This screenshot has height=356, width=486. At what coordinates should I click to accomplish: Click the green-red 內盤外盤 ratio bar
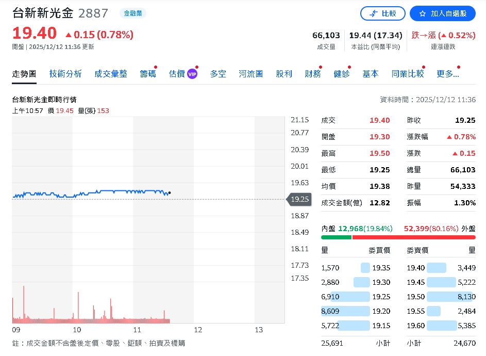[x=398, y=237]
